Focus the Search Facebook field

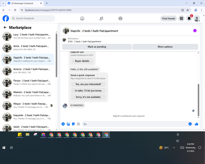33,18
